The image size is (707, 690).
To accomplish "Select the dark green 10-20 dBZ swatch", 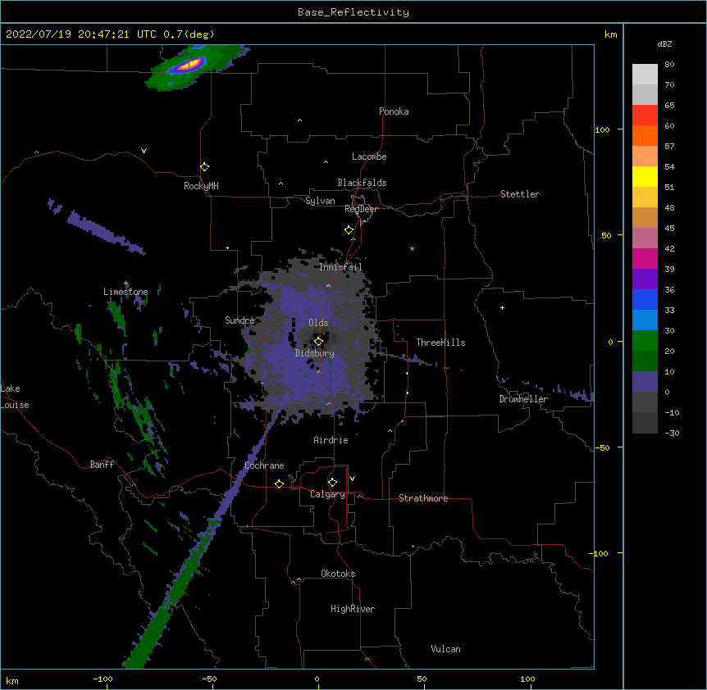I will point(645,361).
